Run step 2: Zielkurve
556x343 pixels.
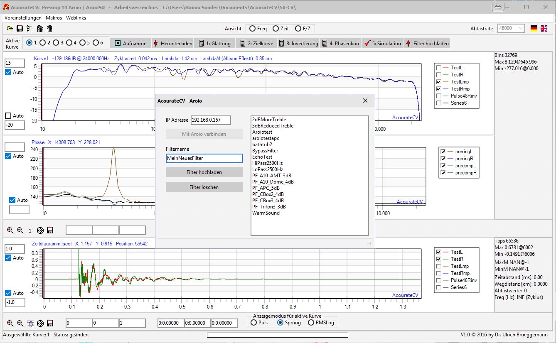pyautogui.click(x=256, y=43)
